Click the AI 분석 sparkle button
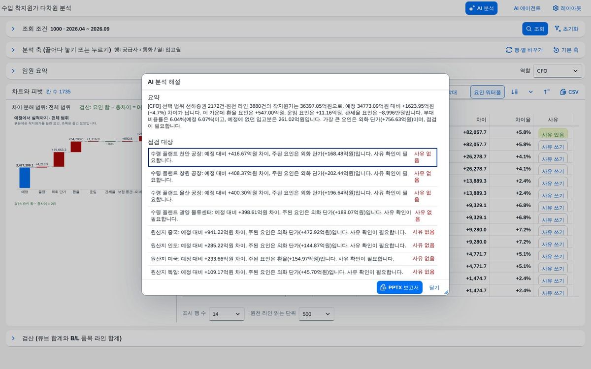The height and width of the screenshot is (369, 591). 481,8
